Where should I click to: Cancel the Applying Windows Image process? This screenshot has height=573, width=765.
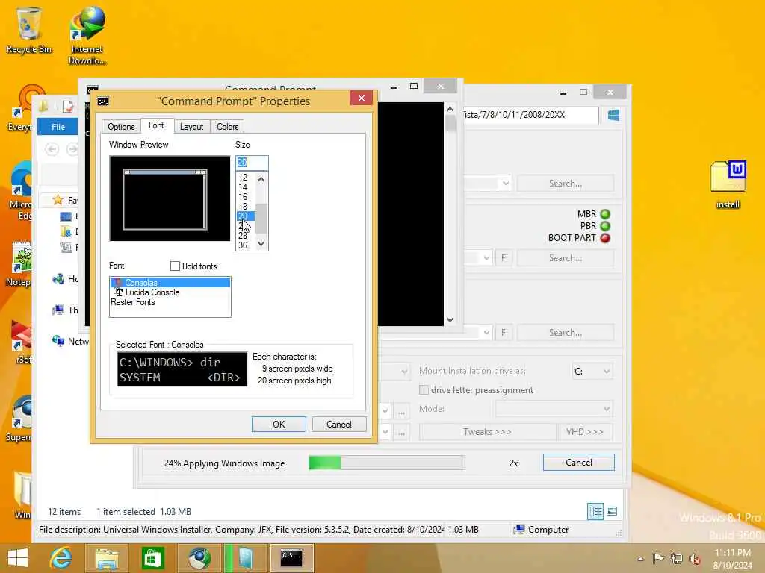(x=579, y=463)
